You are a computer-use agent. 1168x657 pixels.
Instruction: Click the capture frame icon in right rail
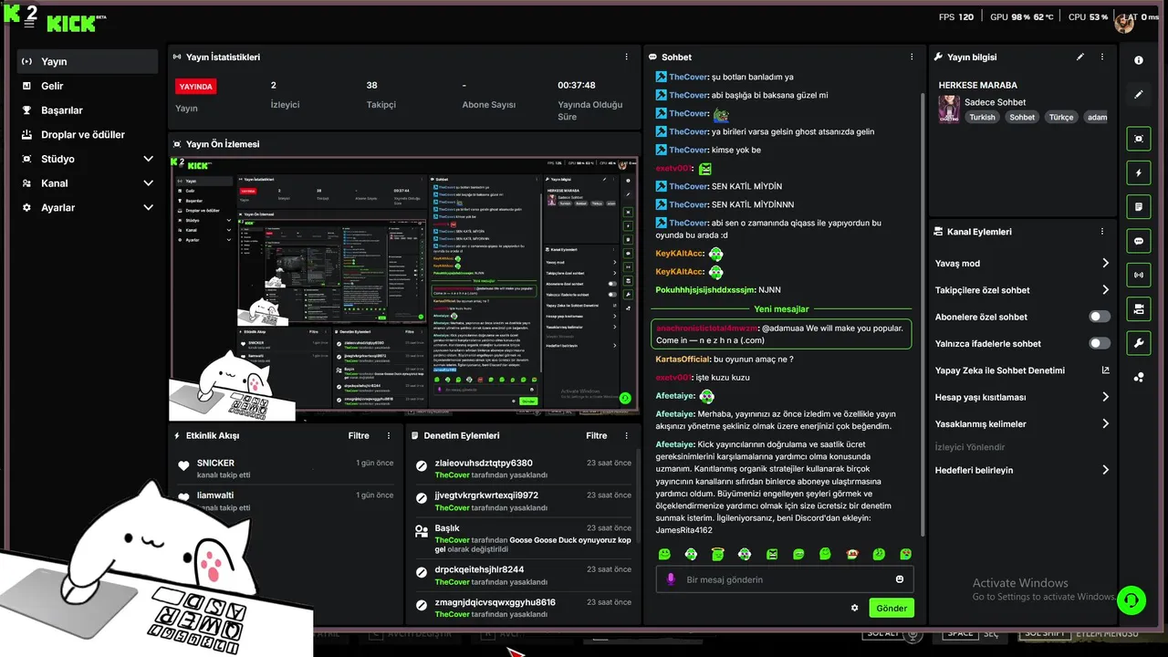1139,139
